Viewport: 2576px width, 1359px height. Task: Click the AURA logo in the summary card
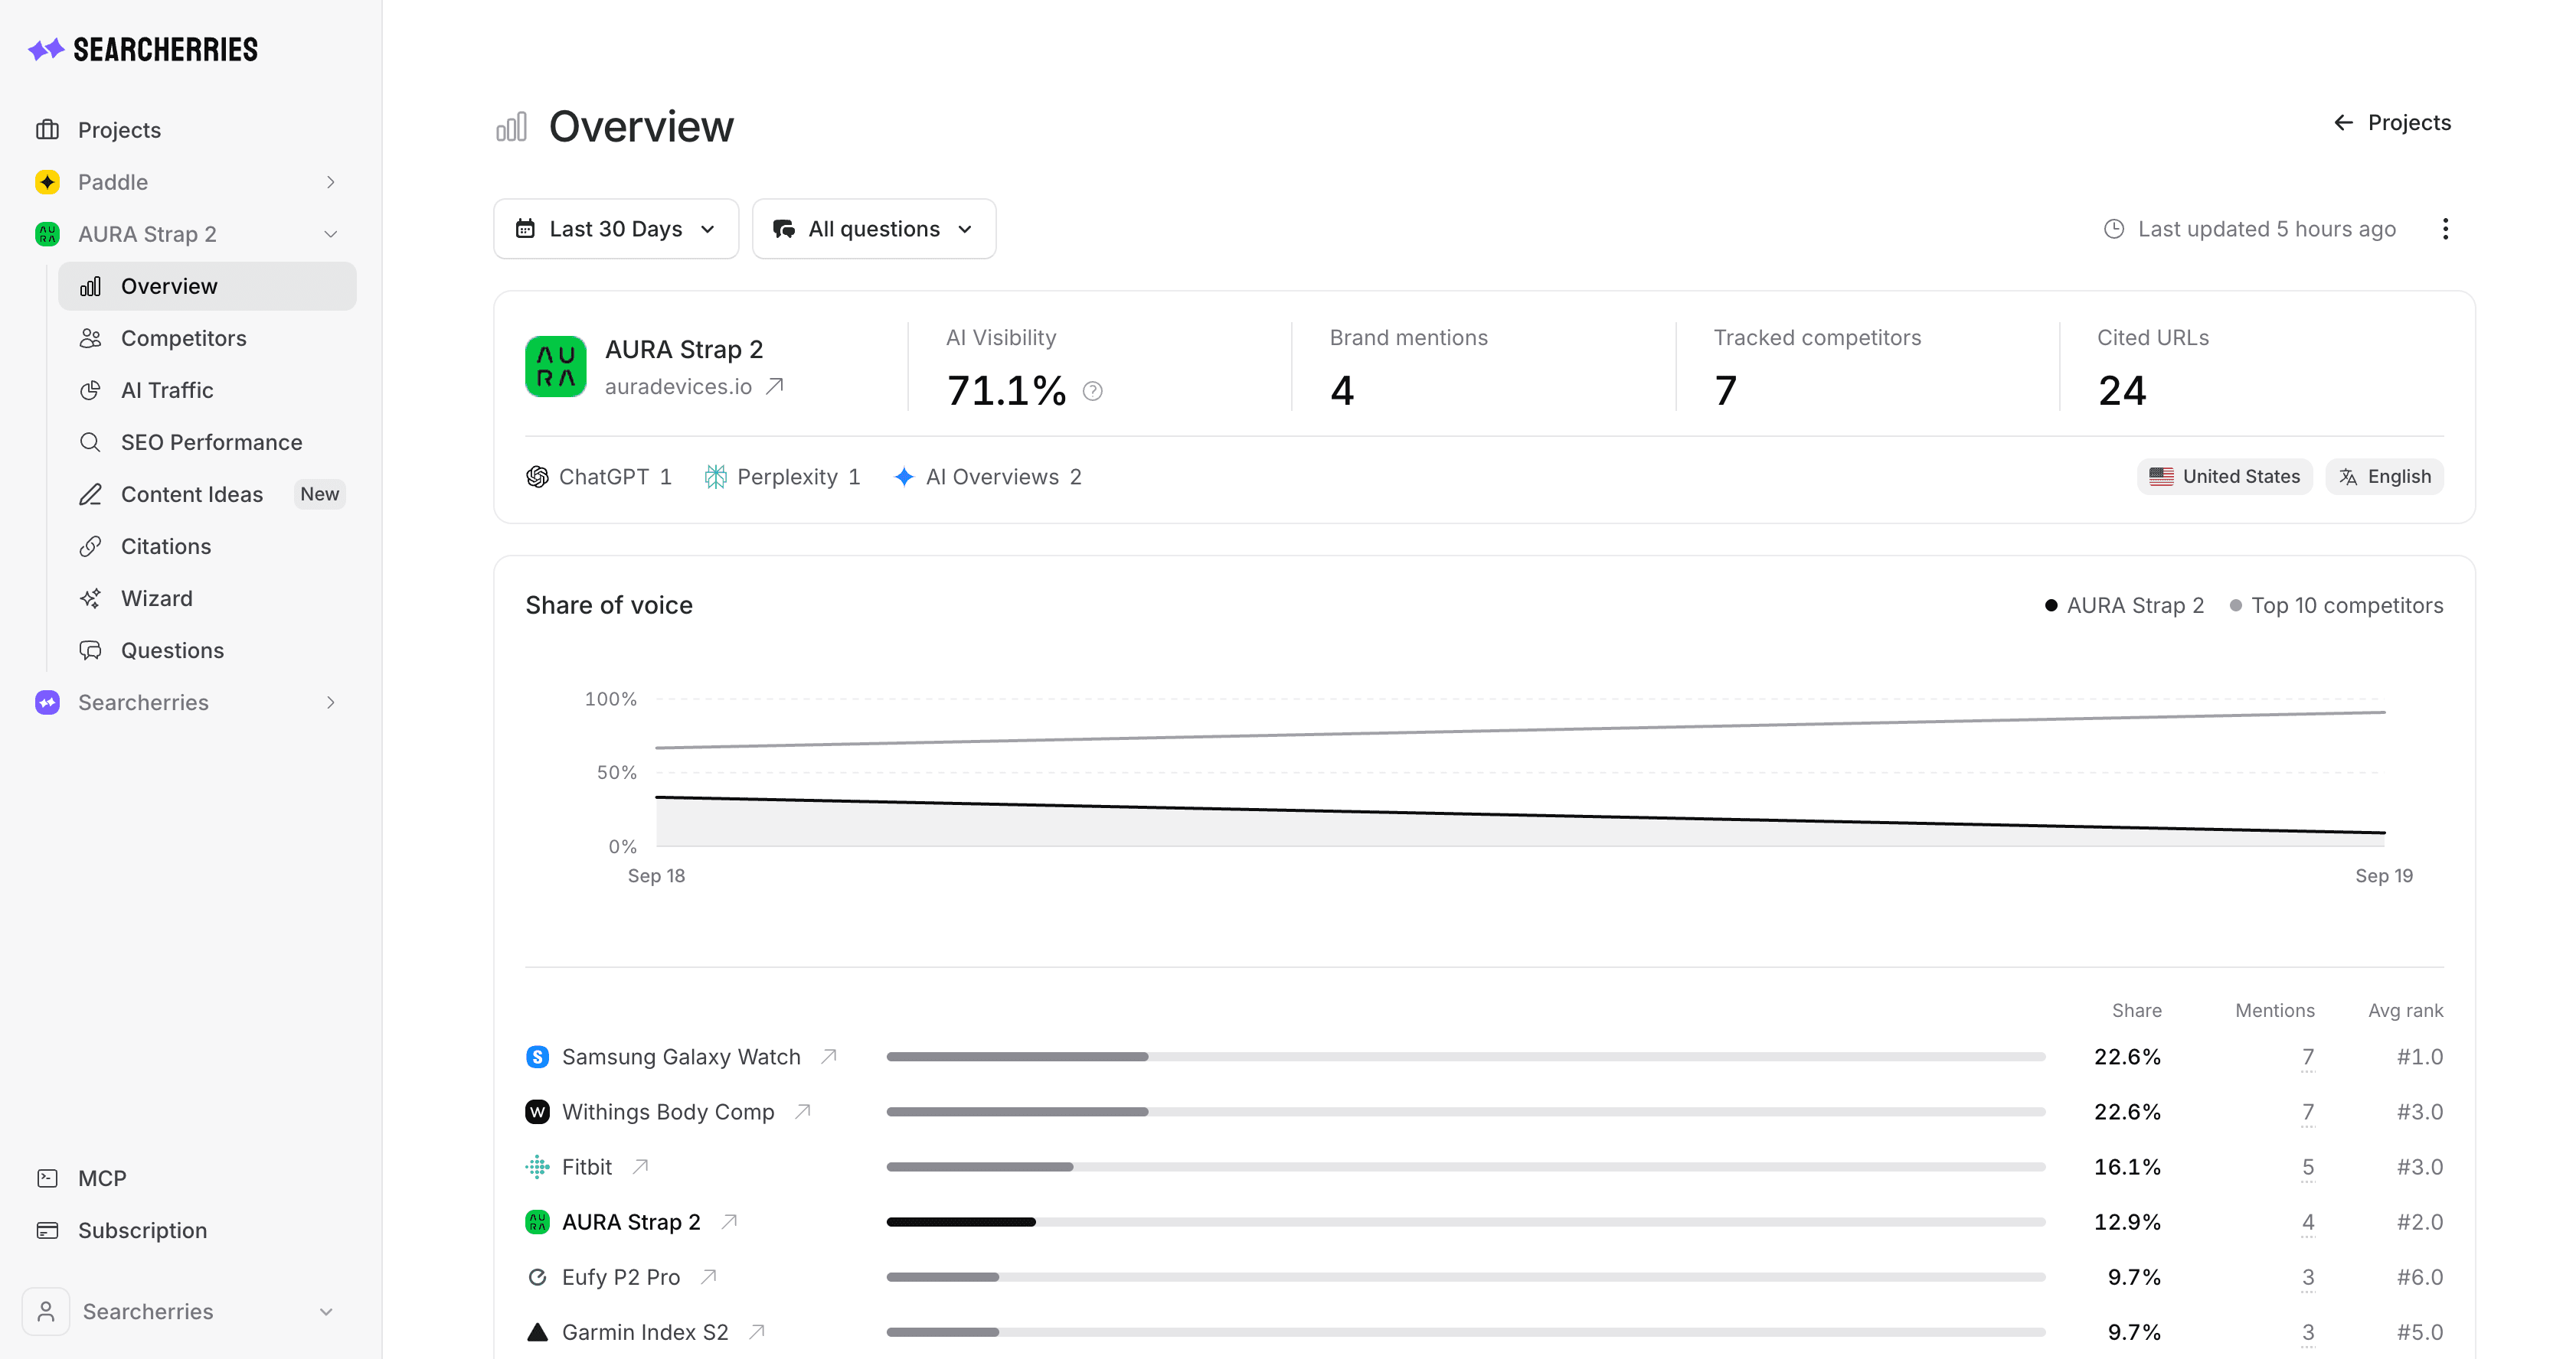coord(556,367)
